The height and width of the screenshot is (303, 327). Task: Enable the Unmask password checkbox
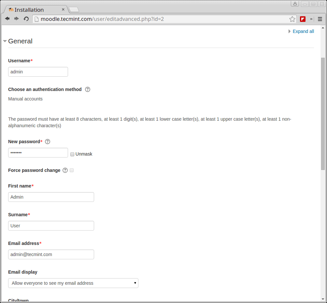pyautogui.click(x=72, y=154)
